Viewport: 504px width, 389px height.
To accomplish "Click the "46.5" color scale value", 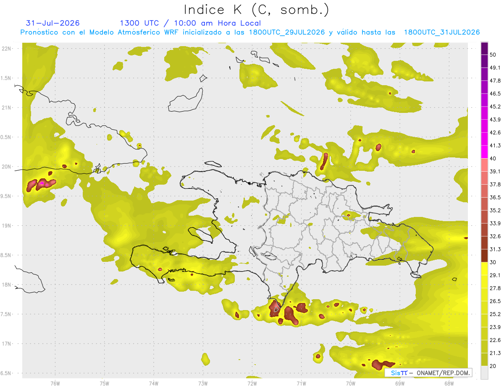I will pos(495,94).
